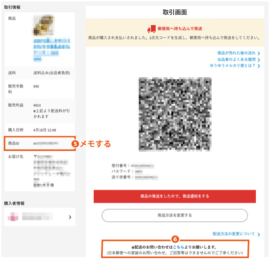
Task: Click the pink buyer avatar icon
Action: (x=13, y=216)
